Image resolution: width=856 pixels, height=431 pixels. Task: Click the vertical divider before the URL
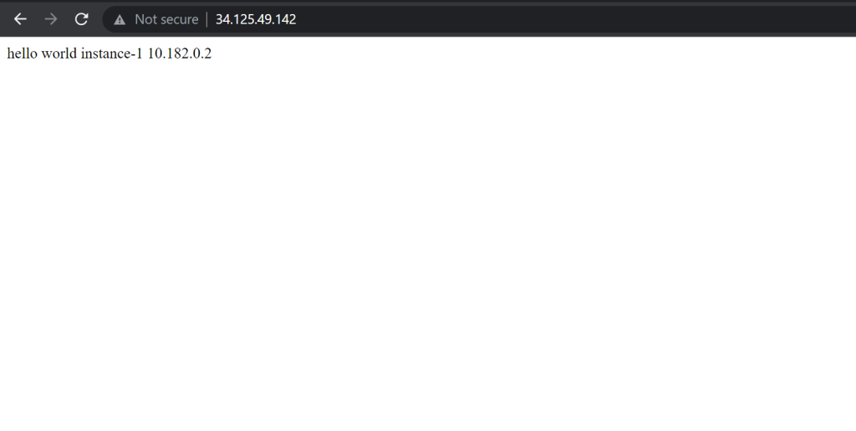pos(207,20)
